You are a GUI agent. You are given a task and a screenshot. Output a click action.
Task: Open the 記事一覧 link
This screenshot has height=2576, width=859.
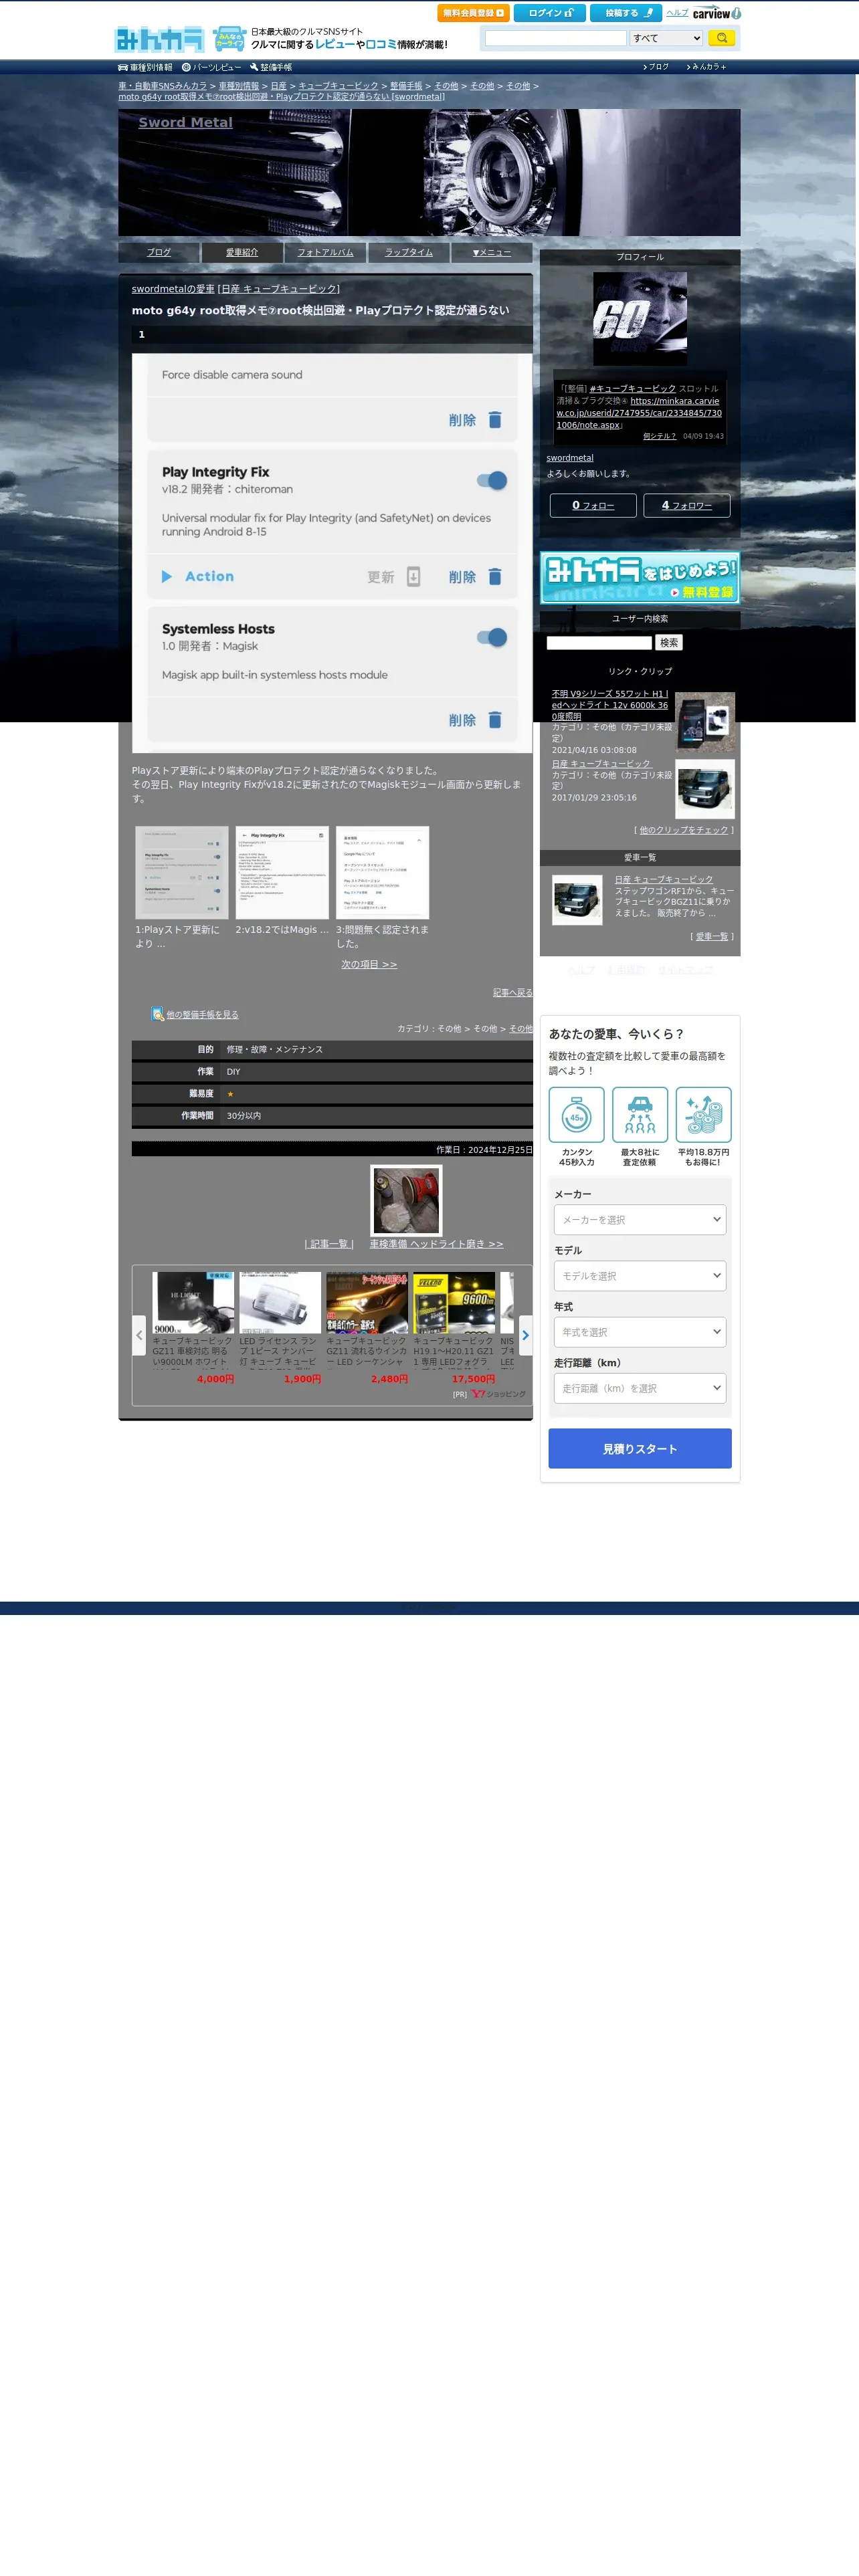pyautogui.click(x=329, y=1244)
